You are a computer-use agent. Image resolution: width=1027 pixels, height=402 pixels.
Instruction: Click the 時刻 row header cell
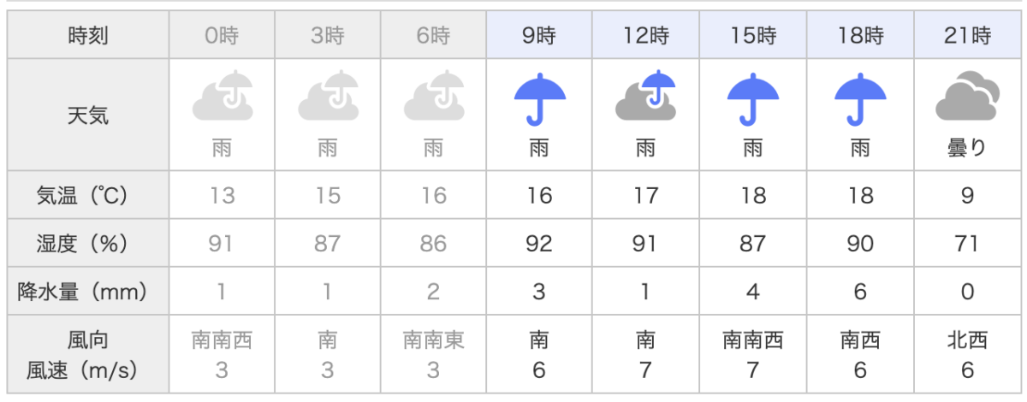click(x=89, y=36)
